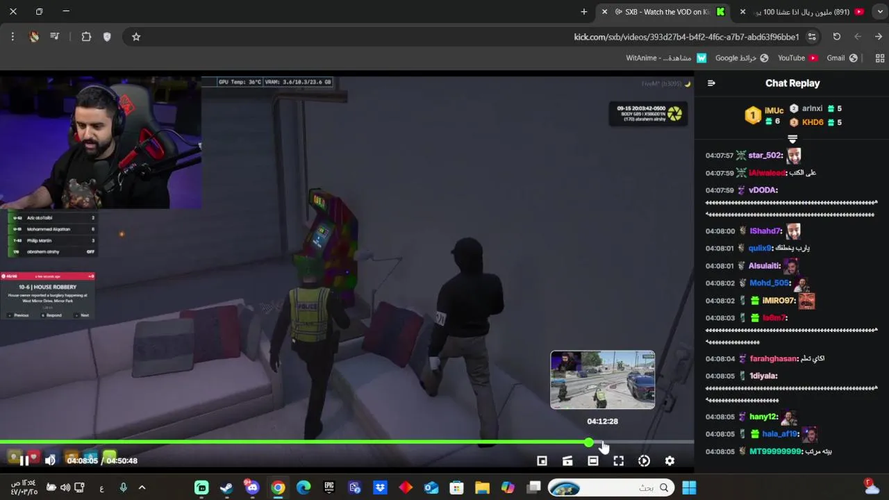889x500 pixels.
Task: Open a new browser tab
Action: (x=583, y=12)
